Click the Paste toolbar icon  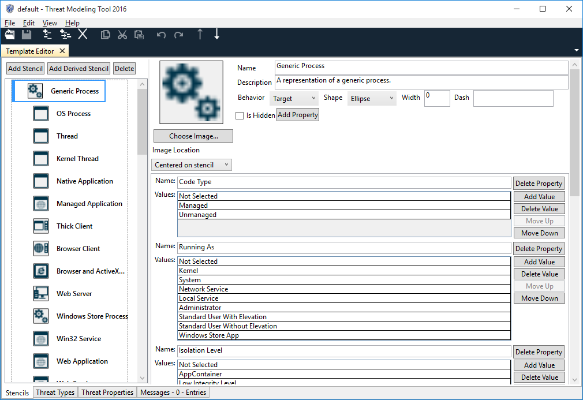pyautogui.click(x=139, y=35)
